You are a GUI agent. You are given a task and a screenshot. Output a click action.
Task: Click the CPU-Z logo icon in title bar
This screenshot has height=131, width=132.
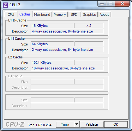[5, 5]
